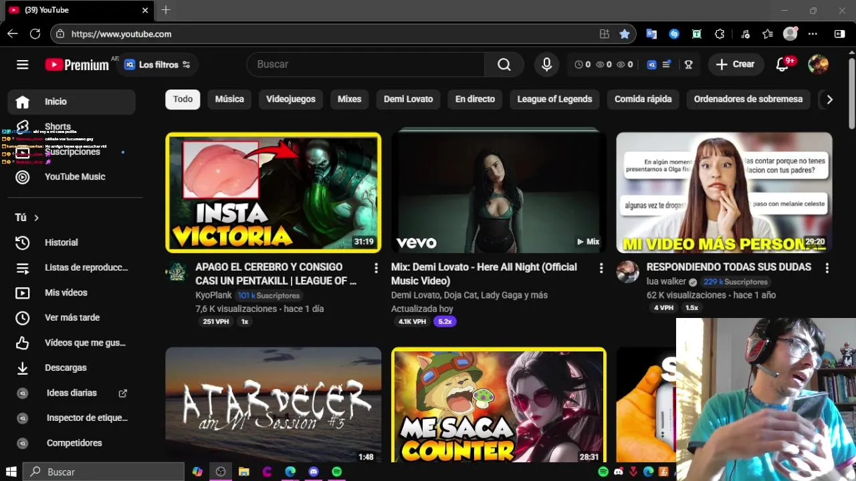Open ATARDECER video thumbnail
This screenshot has height=481, width=856.
coord(274,405)
